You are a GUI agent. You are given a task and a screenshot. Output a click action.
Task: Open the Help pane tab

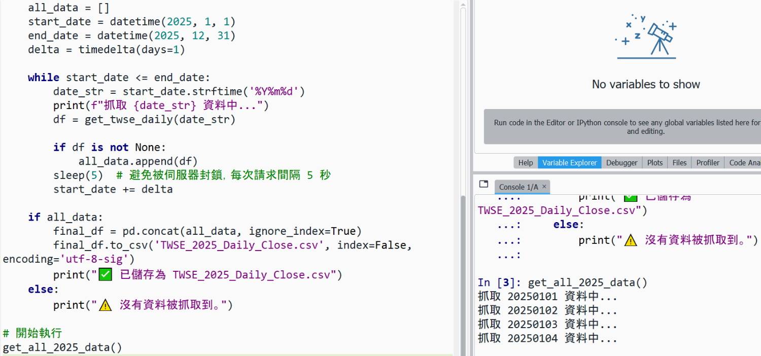click(x=525, y=163)
